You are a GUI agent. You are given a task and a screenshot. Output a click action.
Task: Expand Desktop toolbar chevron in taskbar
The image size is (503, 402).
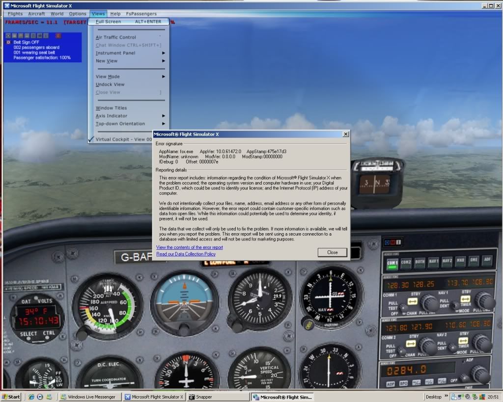(446, 396)
